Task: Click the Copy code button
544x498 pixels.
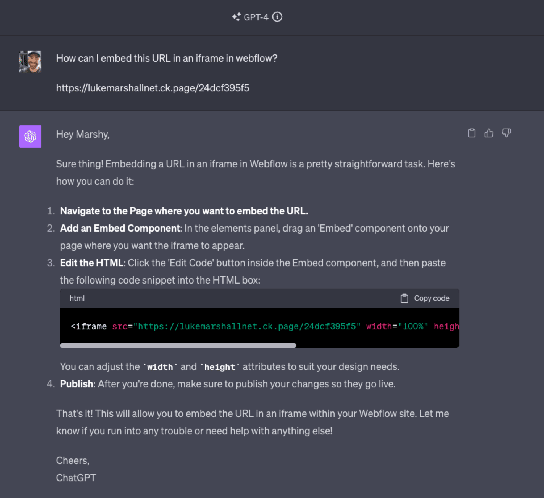Action: (x=425, y=298)
